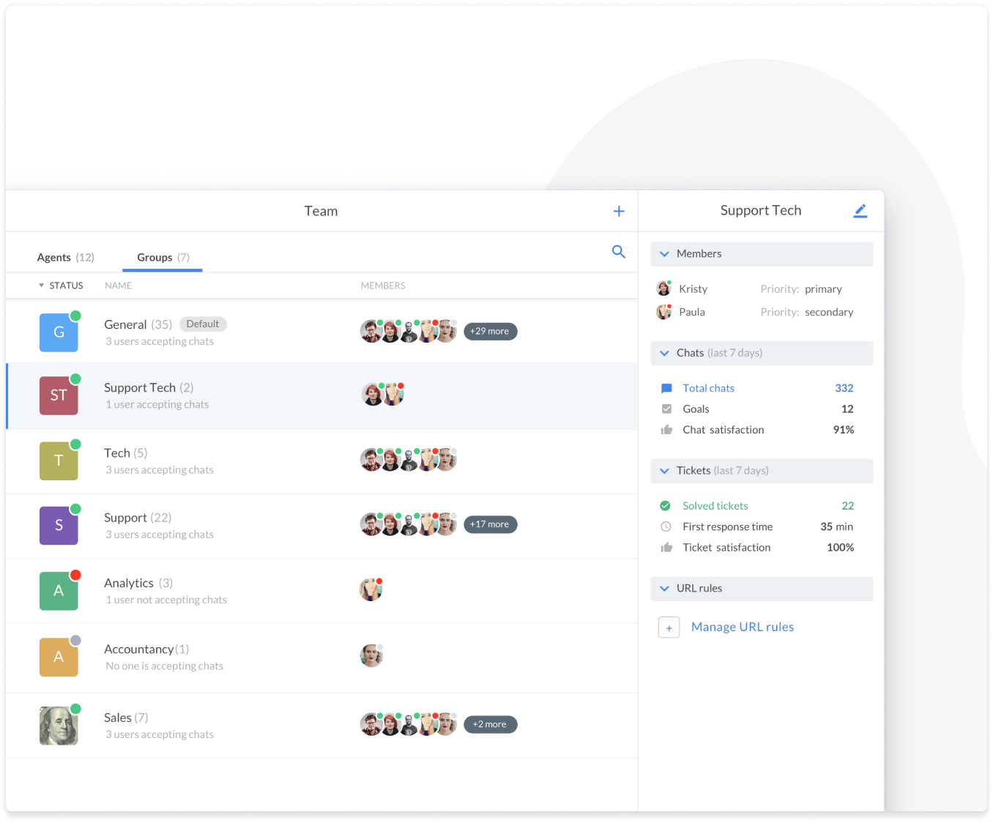Open the Total chats link
Screen dimensions: 993x823
tap(708, 388)
